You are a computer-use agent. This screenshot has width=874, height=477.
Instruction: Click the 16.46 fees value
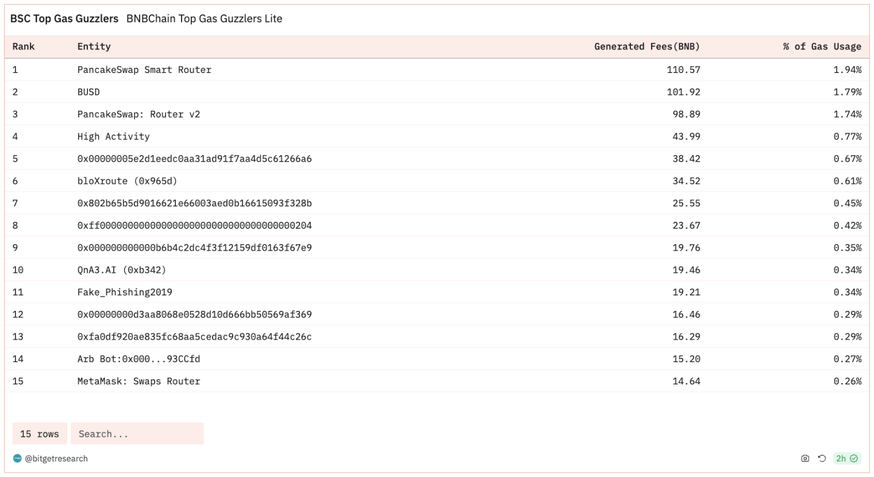[687, 314]
